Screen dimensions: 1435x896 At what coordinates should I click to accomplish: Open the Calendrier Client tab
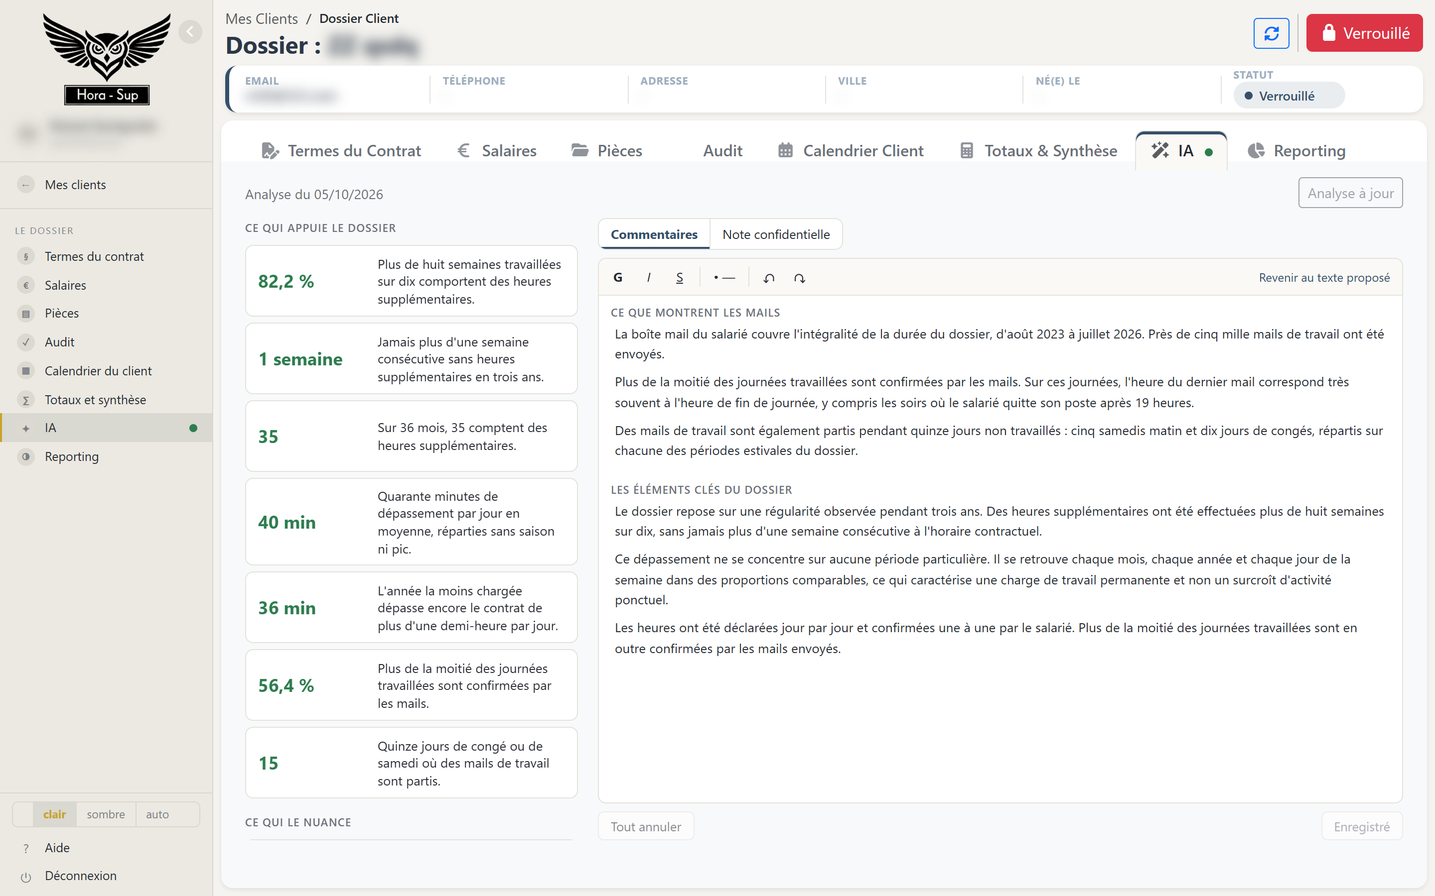tap(851, 150)
